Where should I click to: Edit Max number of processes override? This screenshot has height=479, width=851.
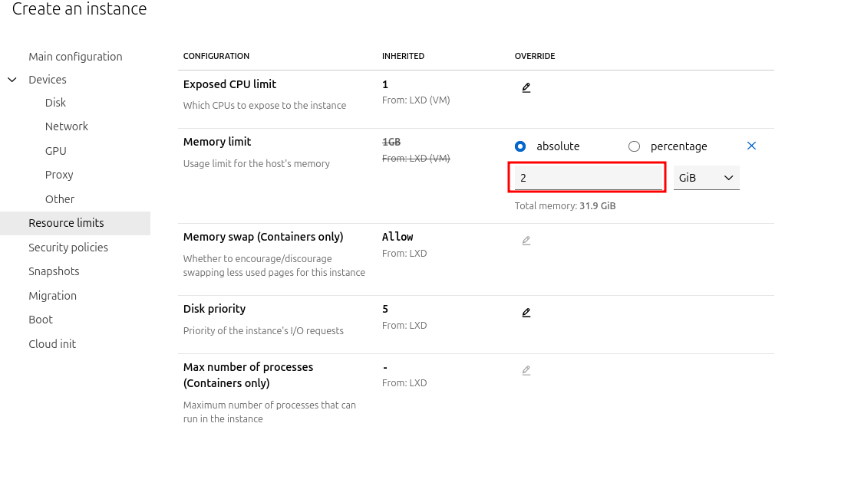coord(526,371)
